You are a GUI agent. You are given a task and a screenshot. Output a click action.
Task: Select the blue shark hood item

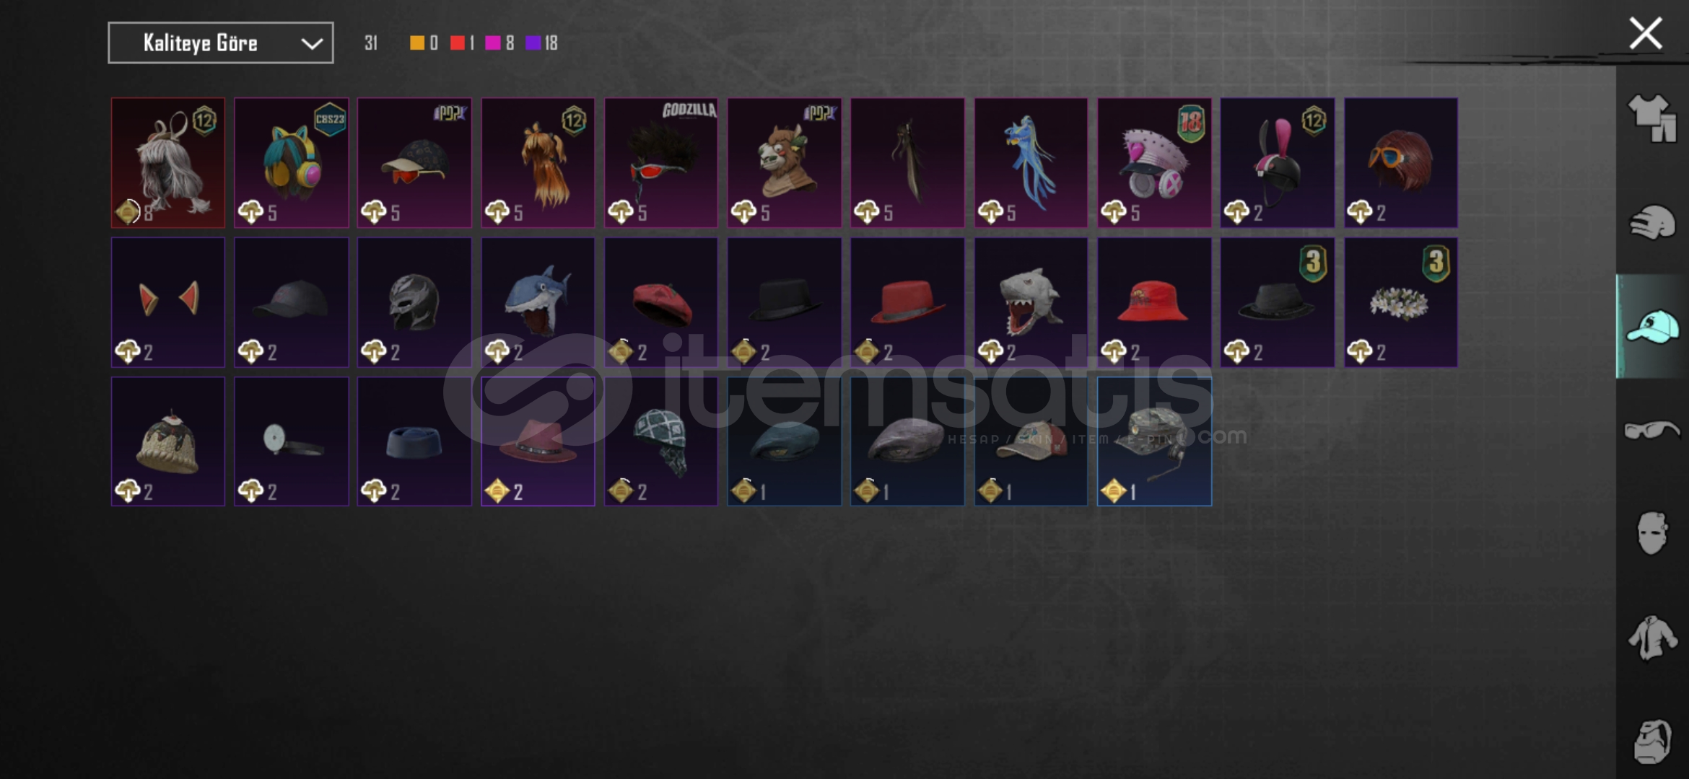538,302
